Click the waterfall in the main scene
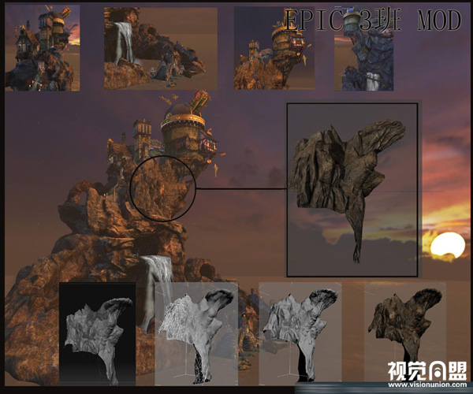This screenshot has width=473, height=394. click(155, 292)
